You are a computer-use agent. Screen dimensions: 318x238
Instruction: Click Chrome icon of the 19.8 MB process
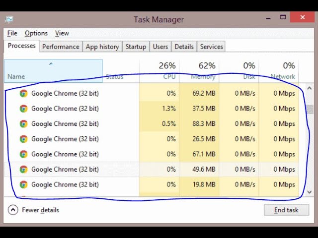[23, 184]
